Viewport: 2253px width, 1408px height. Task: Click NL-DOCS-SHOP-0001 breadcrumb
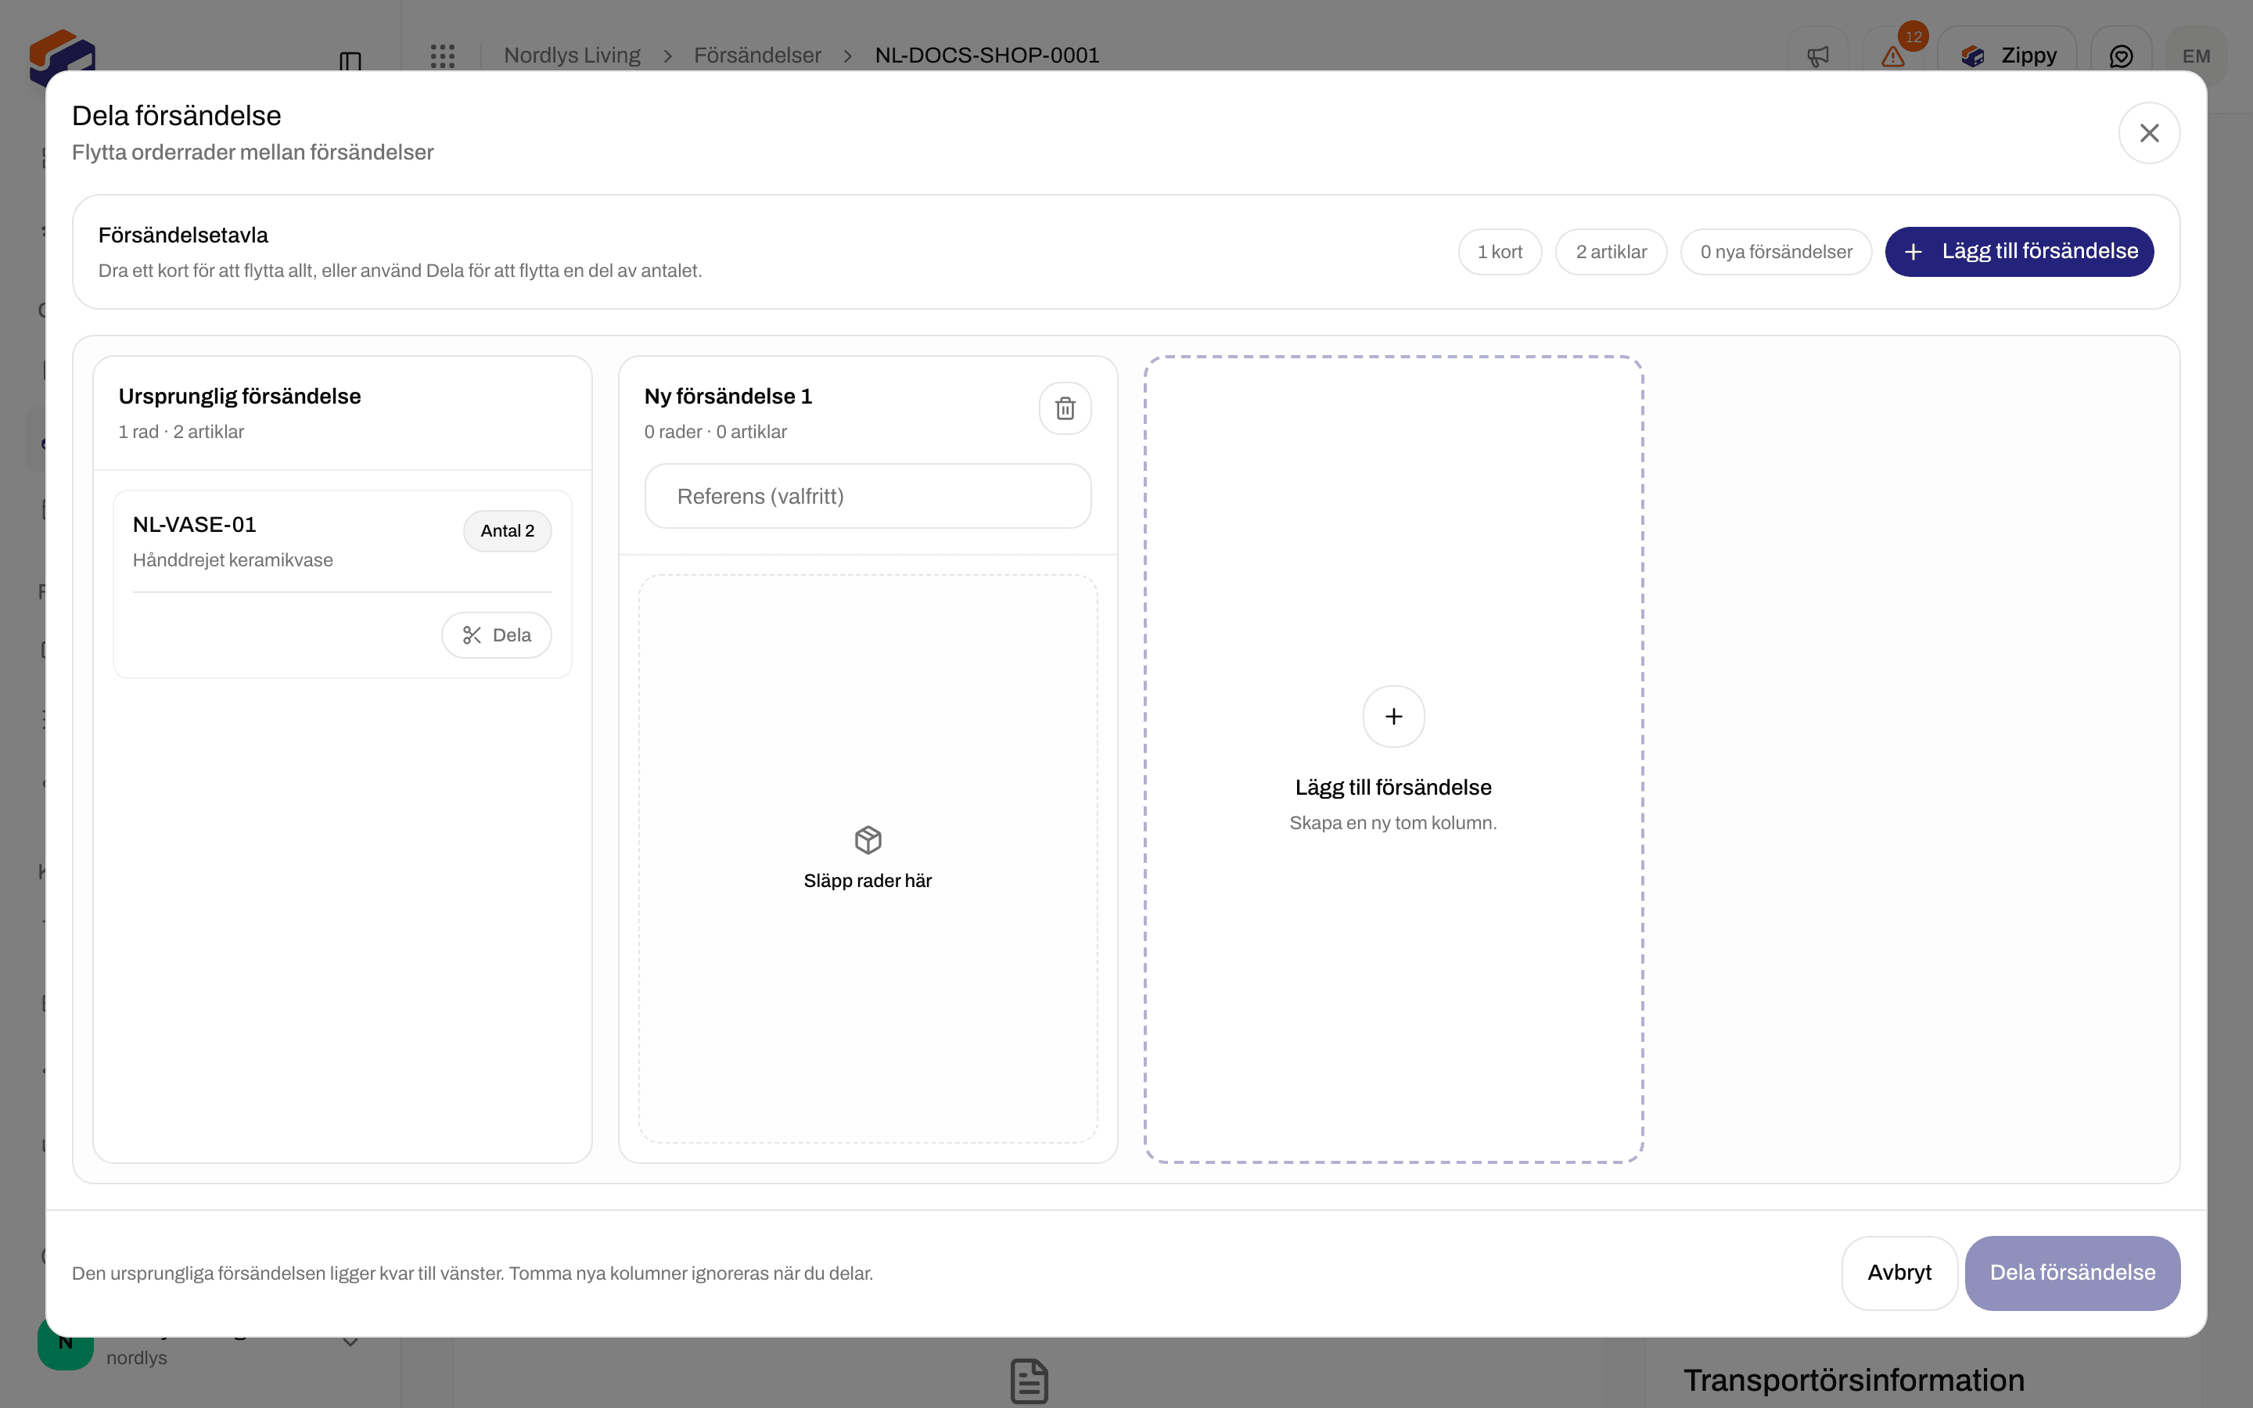(986, 56)
